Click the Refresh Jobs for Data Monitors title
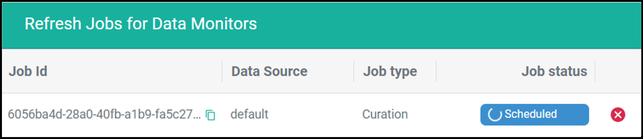The width and height of the screenshot is (643, 139). point(141,24)
